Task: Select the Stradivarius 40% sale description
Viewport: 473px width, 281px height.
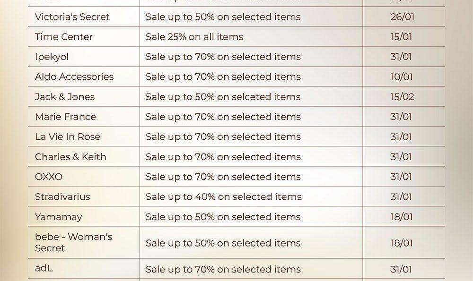Action: point(223,197)
